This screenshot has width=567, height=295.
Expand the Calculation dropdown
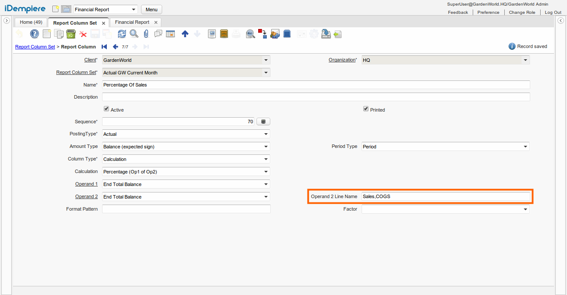[x=266, y=172]
